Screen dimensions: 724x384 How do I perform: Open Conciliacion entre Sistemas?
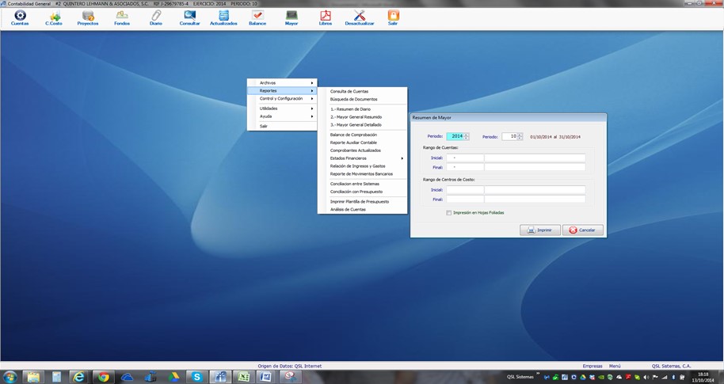(363, 184)
